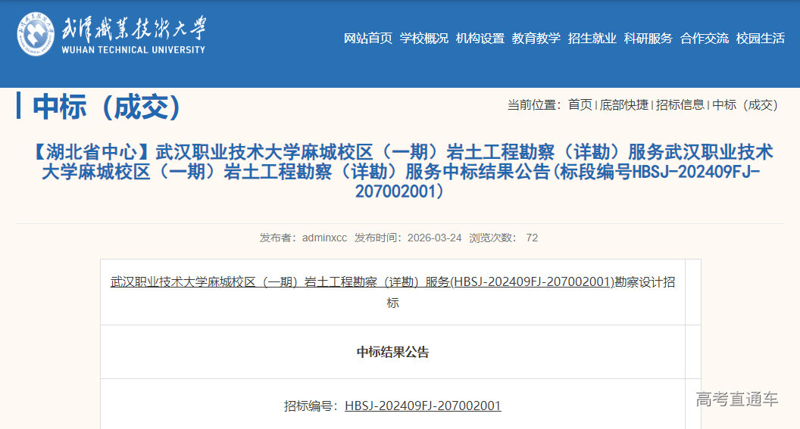Click the Wuhan Technical University calligraphy name
Viewport: 800px width, 429px height.
click(133, 29)
